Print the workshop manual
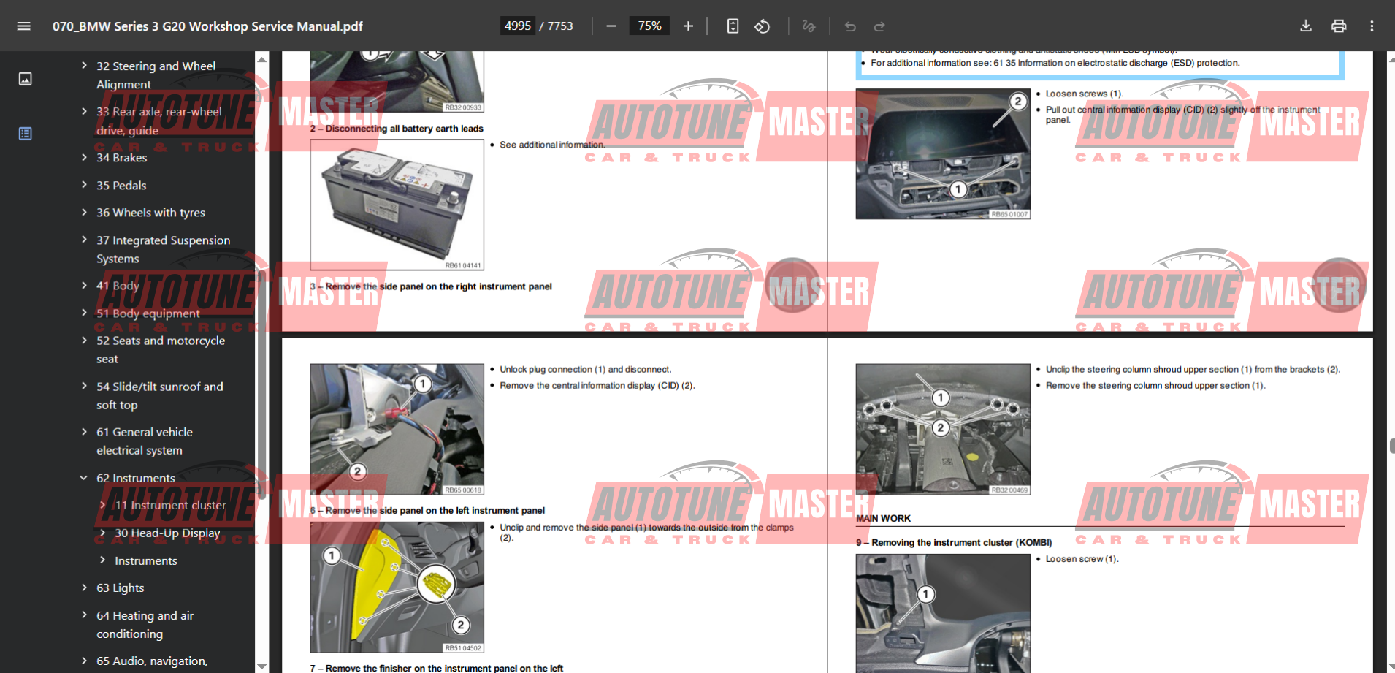This screenshot has height=673, width=1395. 1339,26
